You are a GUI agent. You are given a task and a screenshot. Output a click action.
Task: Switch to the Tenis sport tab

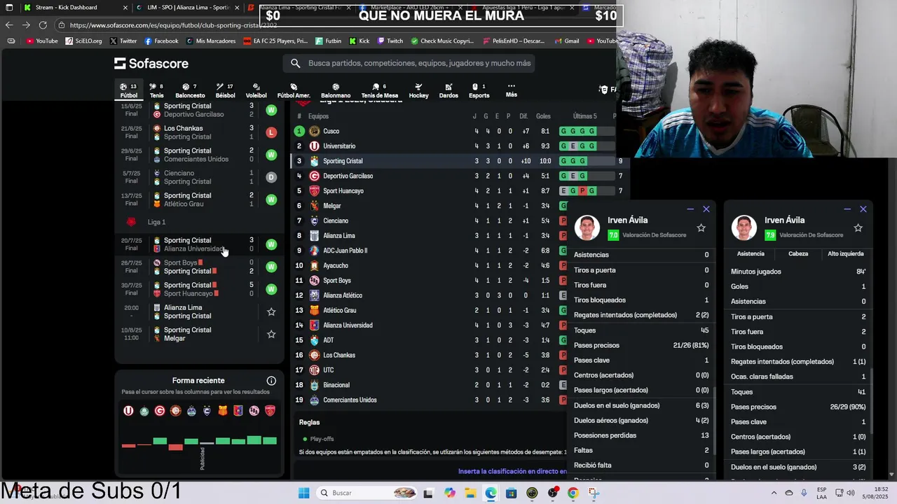[156, 91]
